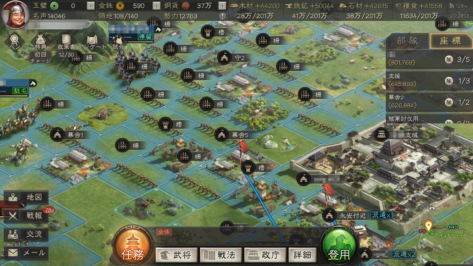The height and width of the screenshot is (266, 473).
Task: Click the 勢力 exclamation info icon
Action: click(x=222, y=16)
